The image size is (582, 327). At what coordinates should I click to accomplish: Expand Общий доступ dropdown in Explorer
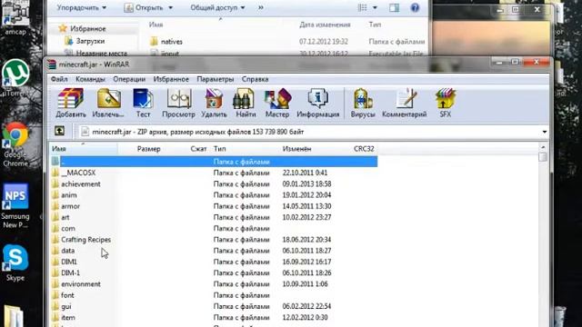click(x=243, y=8)
